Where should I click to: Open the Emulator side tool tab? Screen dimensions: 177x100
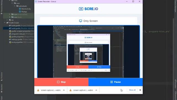coord(175,84)
